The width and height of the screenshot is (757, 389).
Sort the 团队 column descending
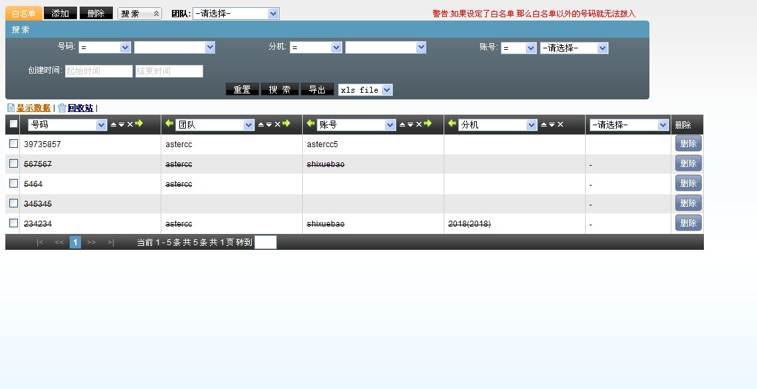[269, 125]
